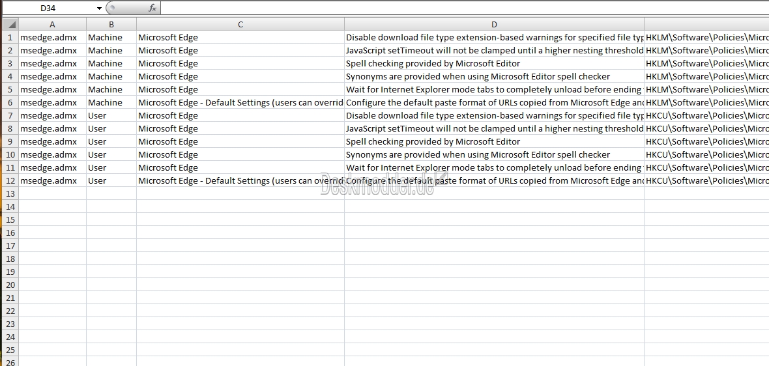769x366 pixels.
Task: Click the Select All corner triangle
Action: pyautogui.click(x=10, y=25)
